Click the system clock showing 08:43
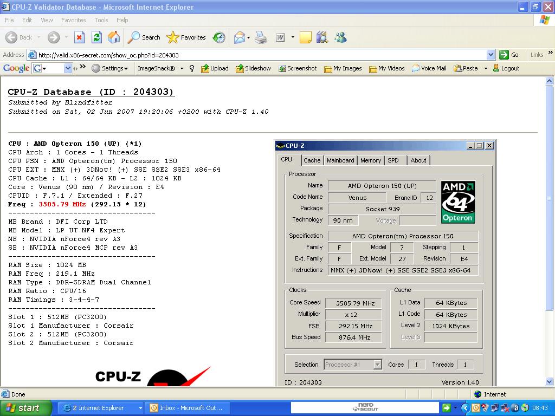Screen dimensions: 555x416 pos(540,408)
